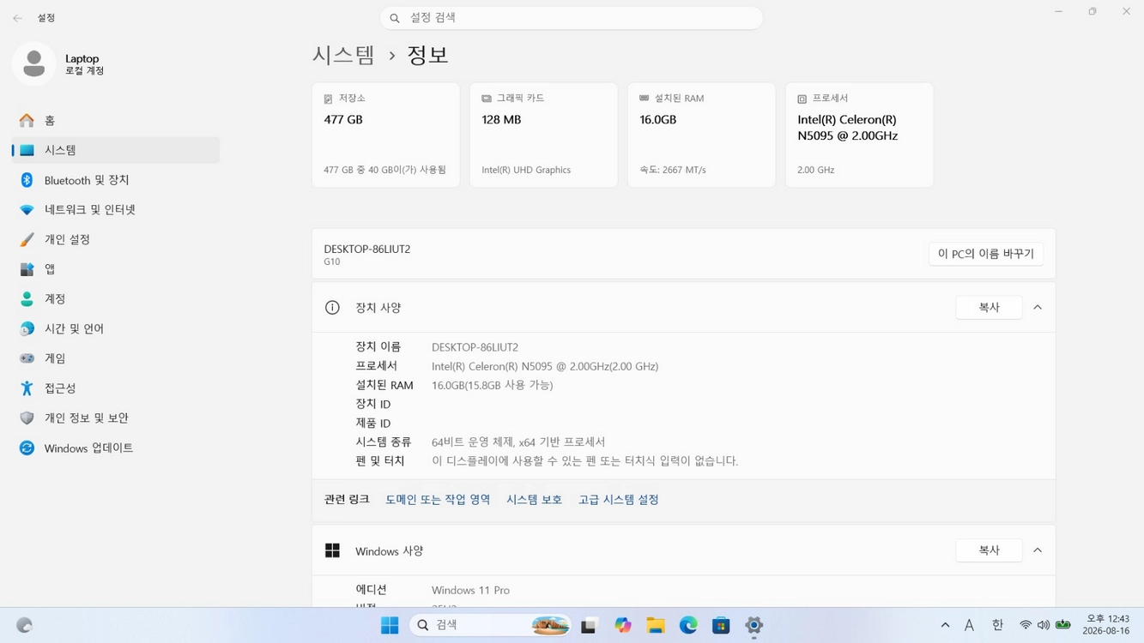Open File Explorer from the taskbar

click(x=656, y=626)
